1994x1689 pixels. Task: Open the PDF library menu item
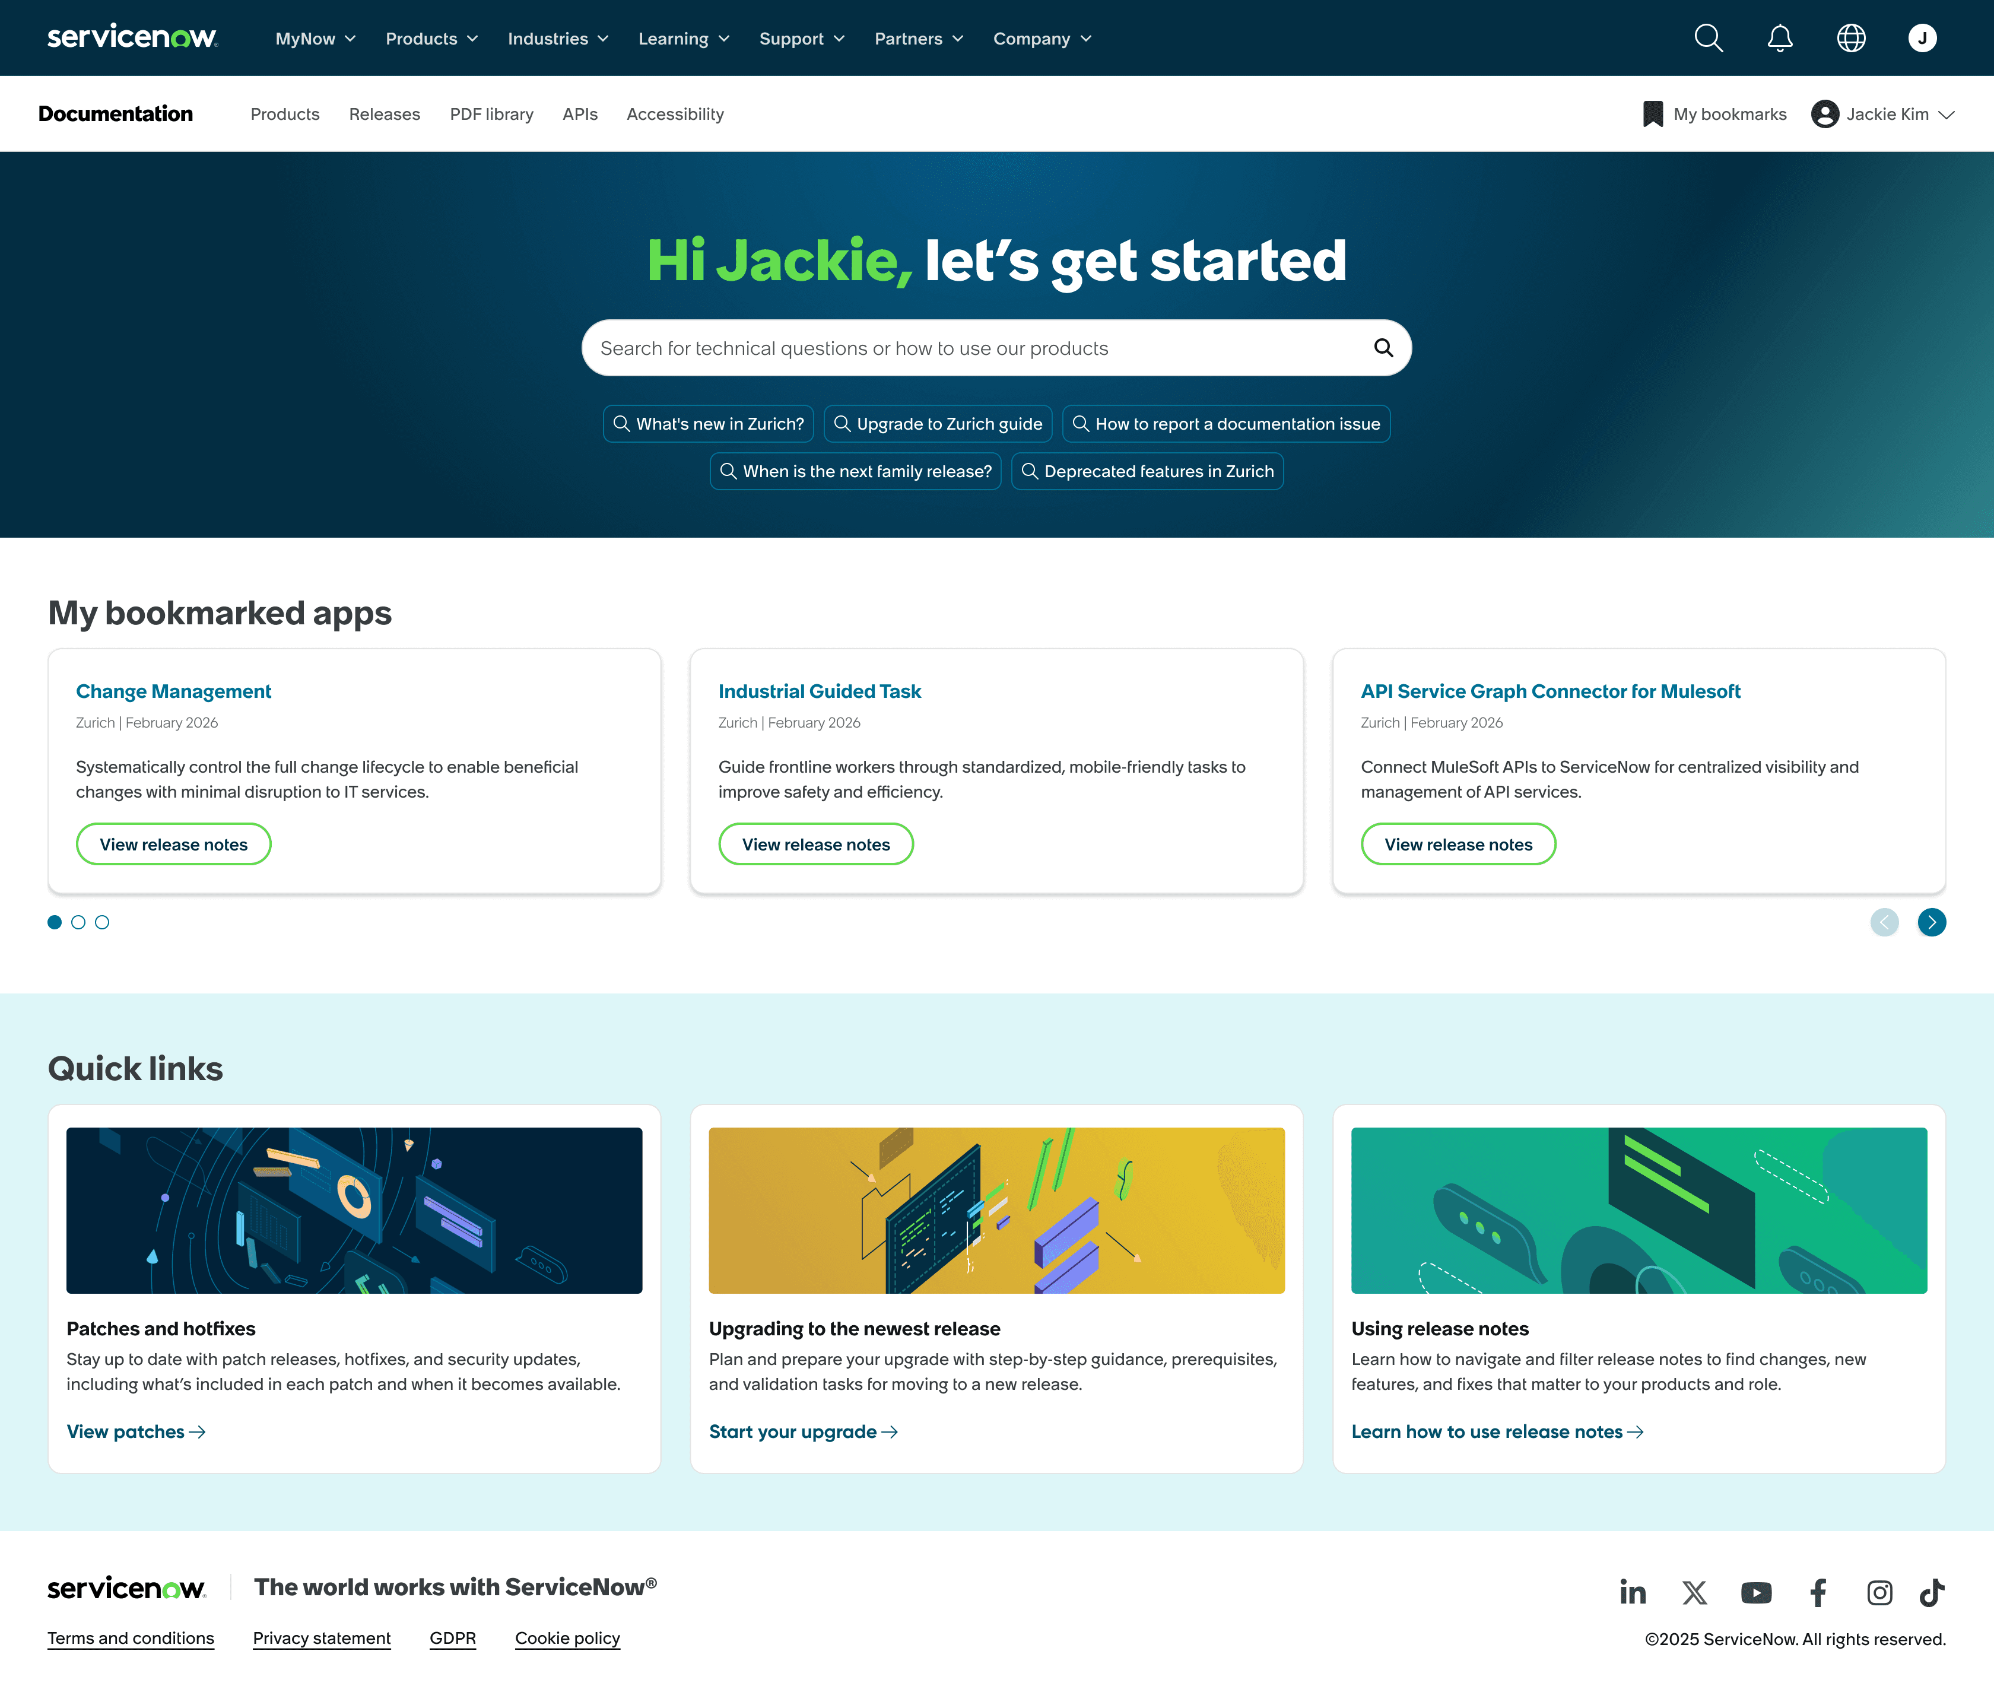point(491,114)
